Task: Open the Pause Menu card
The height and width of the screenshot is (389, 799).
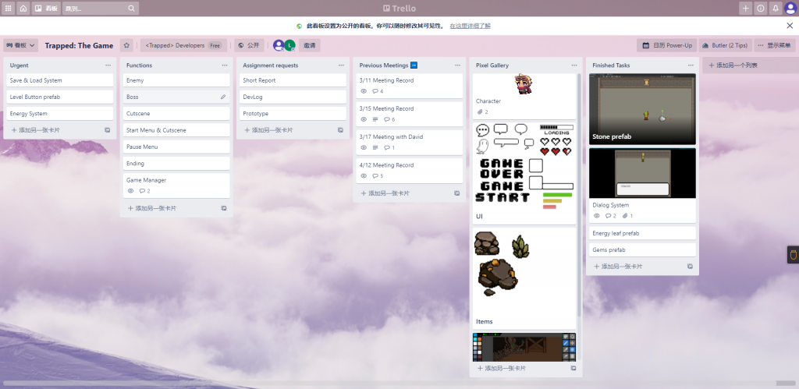Action: (176, 147)
